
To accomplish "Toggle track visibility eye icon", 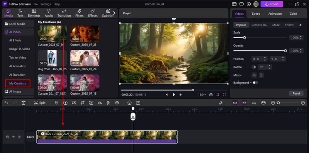I will [14, 137].
